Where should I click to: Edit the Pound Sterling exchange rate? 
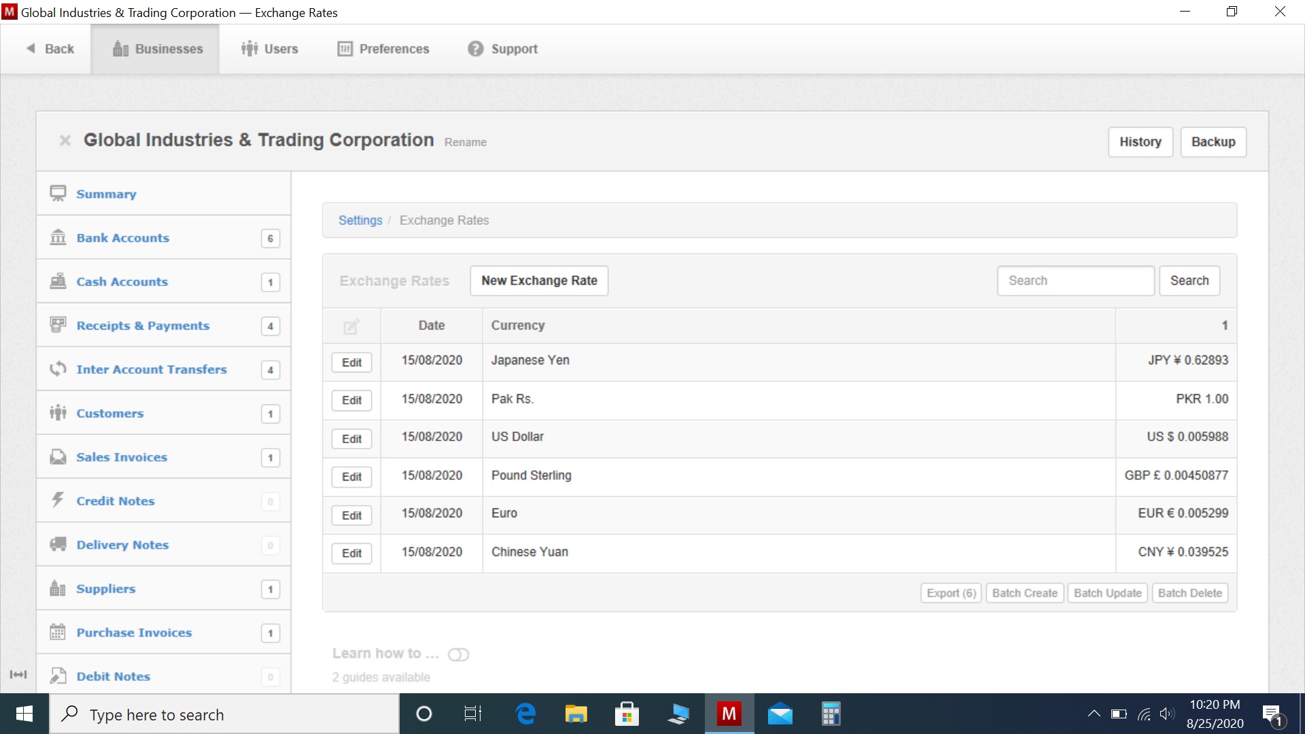click(351, 477)
